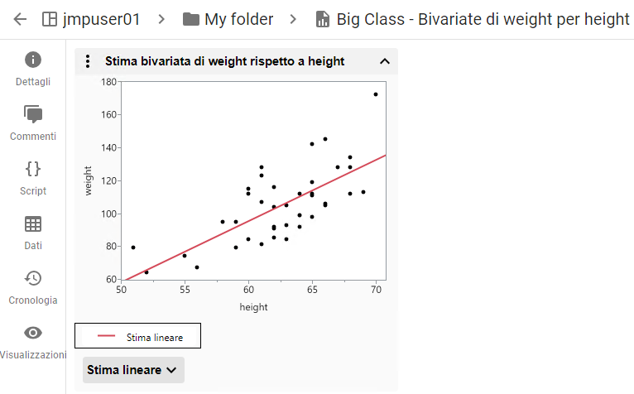Viewport: 634px width, 394px height.
Task: Open the Cronologia history panel
Action: [x=33, y=278]
